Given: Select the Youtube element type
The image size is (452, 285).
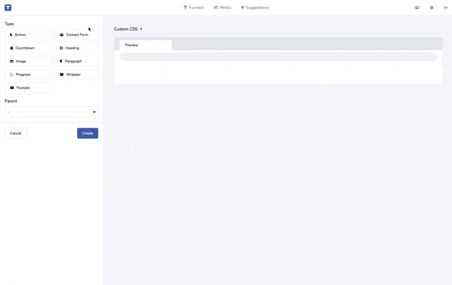Looking at the screenshot, I should [28, 88].
